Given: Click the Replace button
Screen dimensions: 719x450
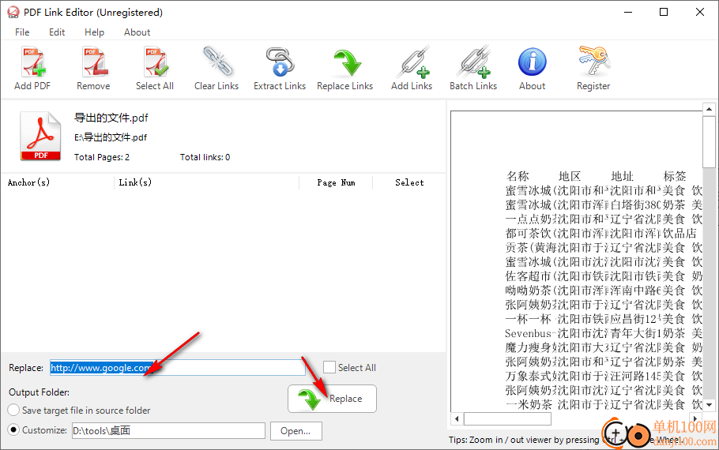Looking at the screenshot, I should point(332,399).
